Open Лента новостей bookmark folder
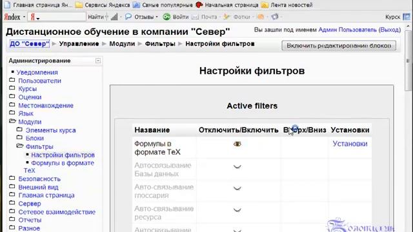This screenshot has height=232, width=413. click(287, 5)
